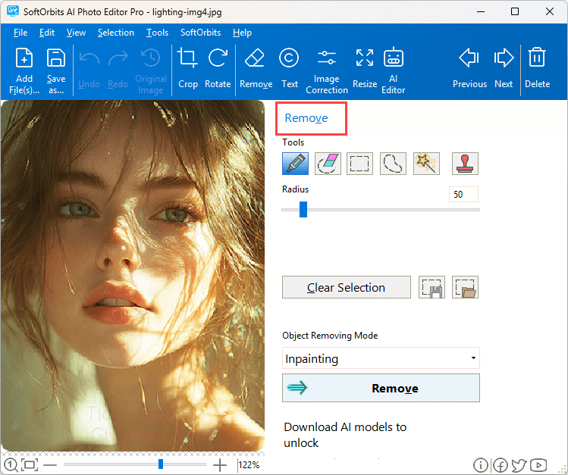Click the large Remove action button
568x475 pixels.
click(x=381, y=388)
